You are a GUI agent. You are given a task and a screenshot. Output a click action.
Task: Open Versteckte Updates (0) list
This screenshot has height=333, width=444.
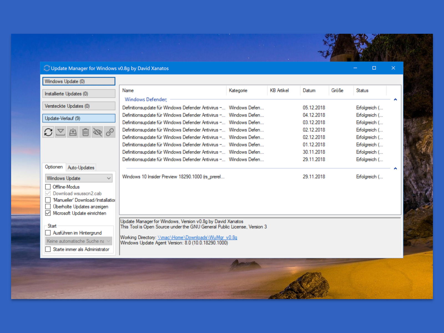[x=79, y=106]
